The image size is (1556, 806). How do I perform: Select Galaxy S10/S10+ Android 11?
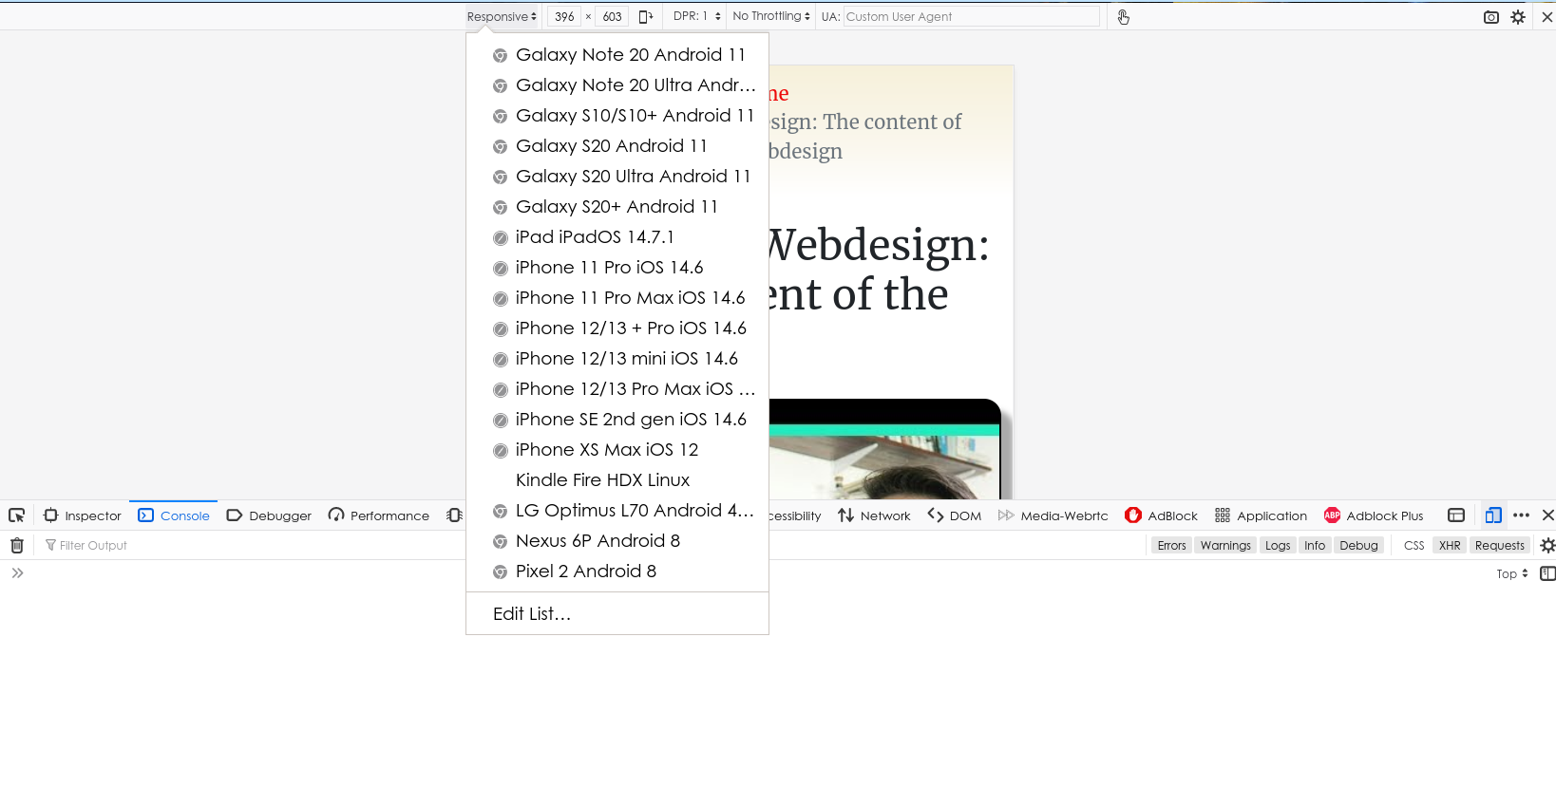point(617,116)
